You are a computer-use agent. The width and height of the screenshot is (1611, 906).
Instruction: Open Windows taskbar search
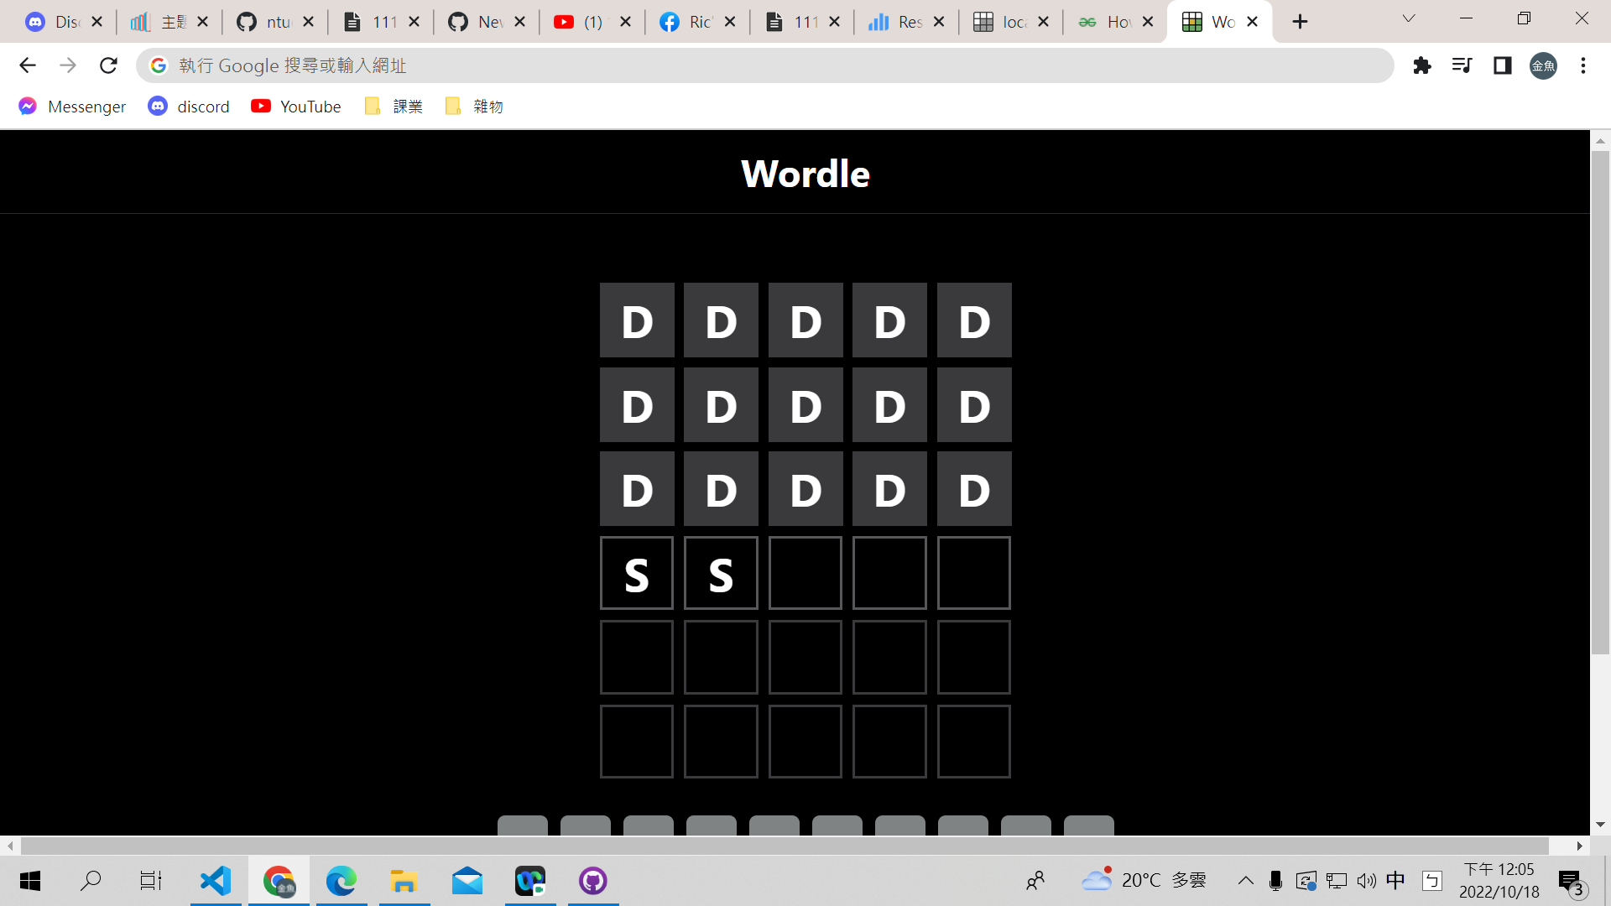pyautogui.click(x=91, y=881)
